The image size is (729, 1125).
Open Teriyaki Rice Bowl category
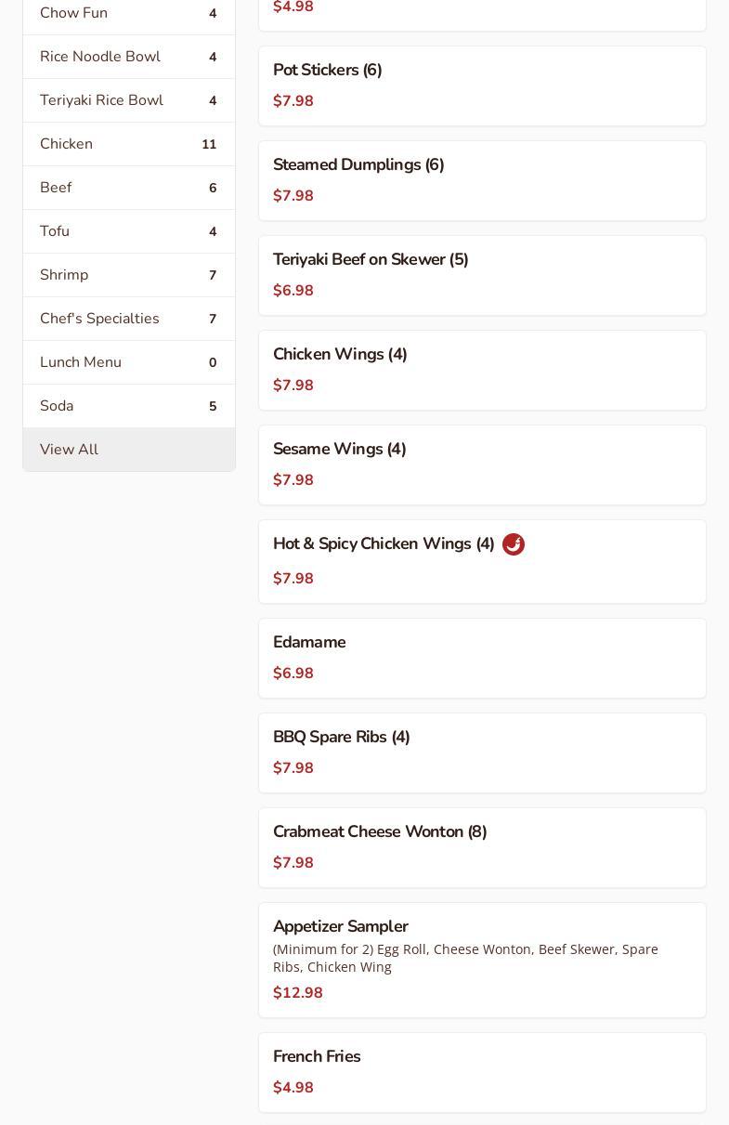[x=128, y=100]
